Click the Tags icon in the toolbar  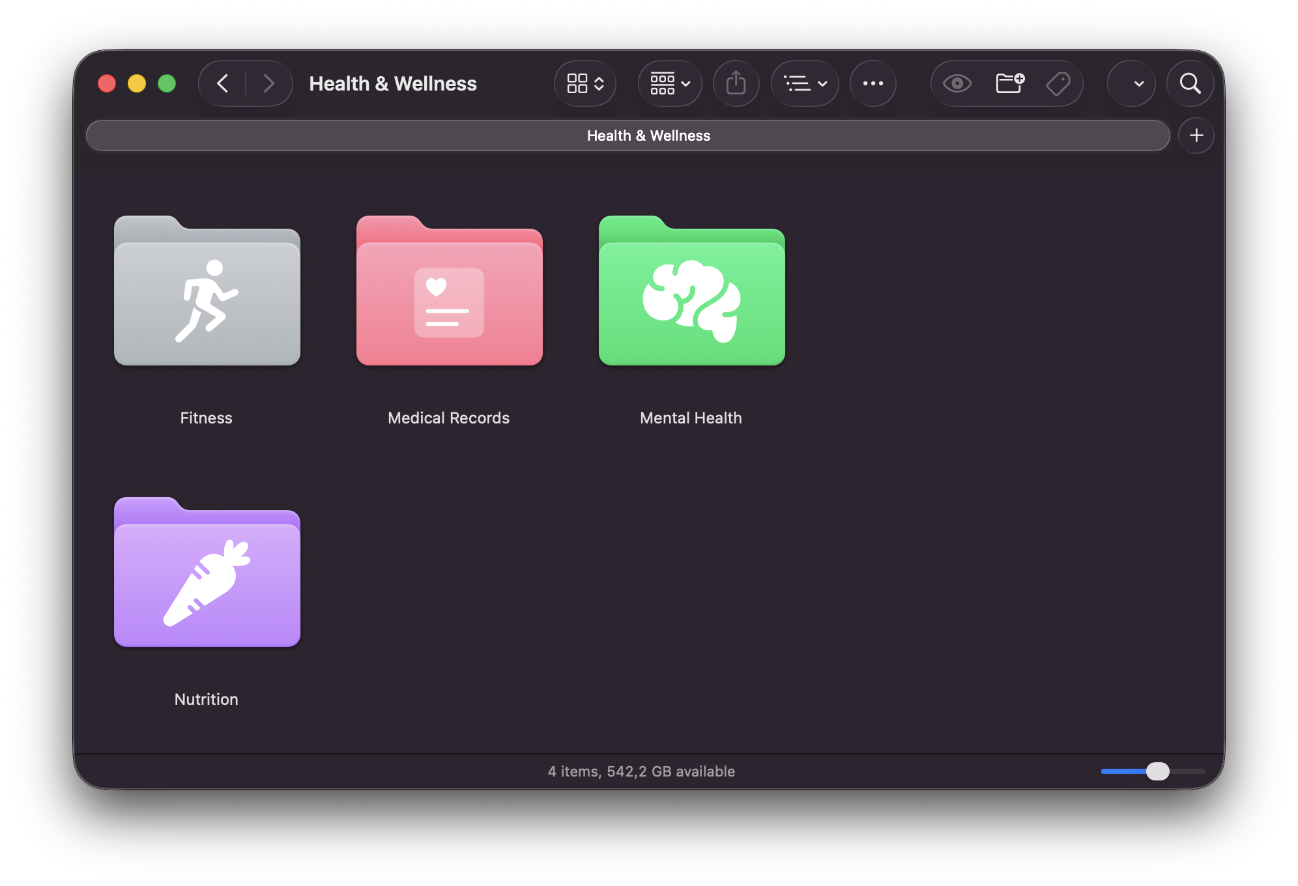pyautogui.click(x=1058, y=83)
